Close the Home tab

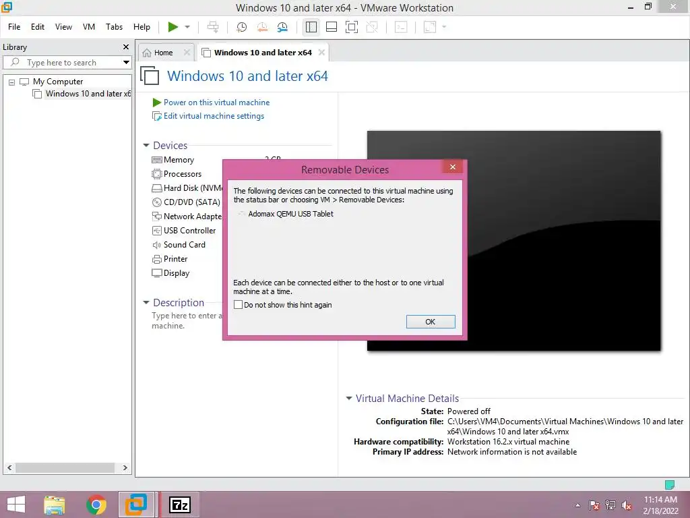pos(187,53)
